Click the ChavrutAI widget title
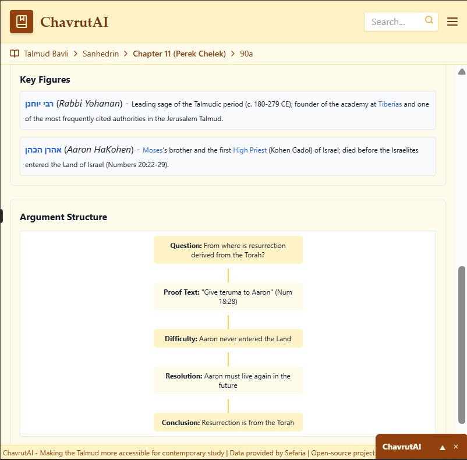Viewport: 467px width, 460px height. [x=401, y=447]
